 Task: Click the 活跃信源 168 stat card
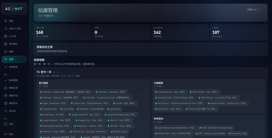click(62, 32)
